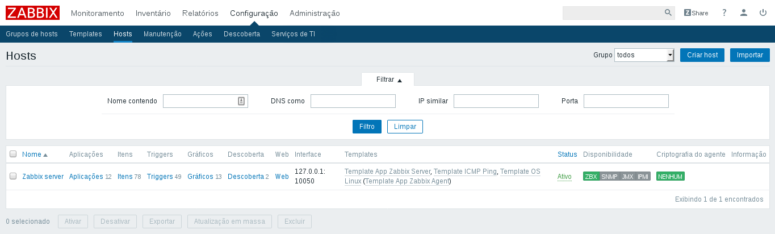
Task: Switch to the Templates submenu tab
Action: point(85,34)
